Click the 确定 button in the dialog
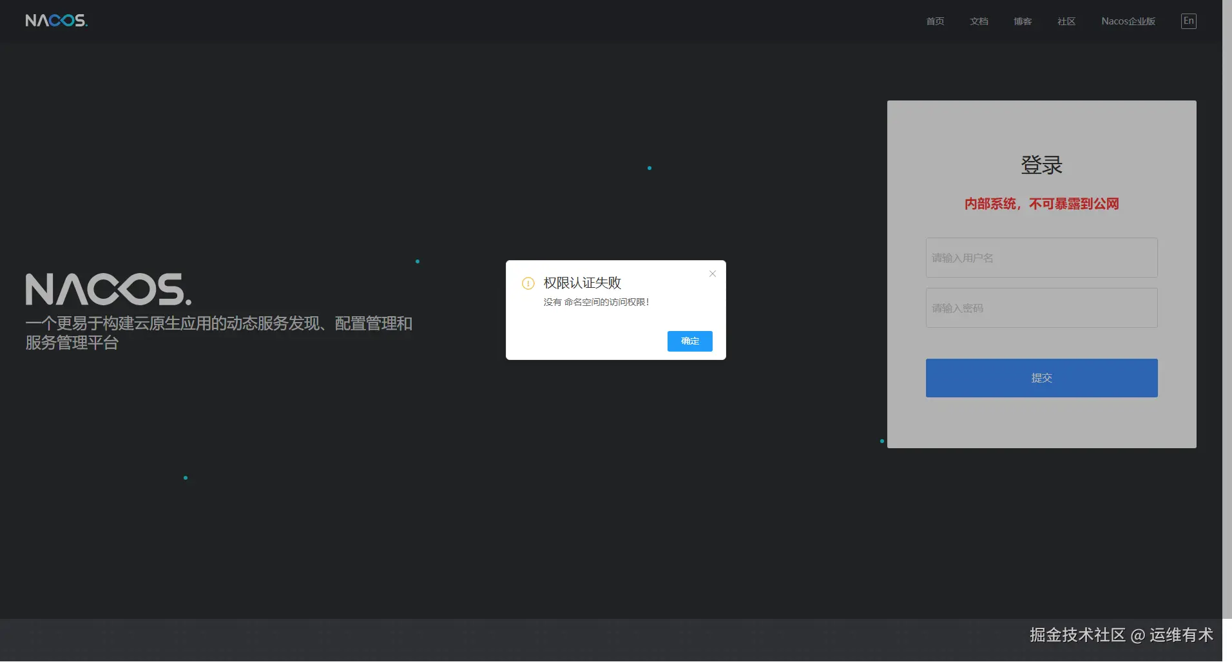 click(689, 341)
